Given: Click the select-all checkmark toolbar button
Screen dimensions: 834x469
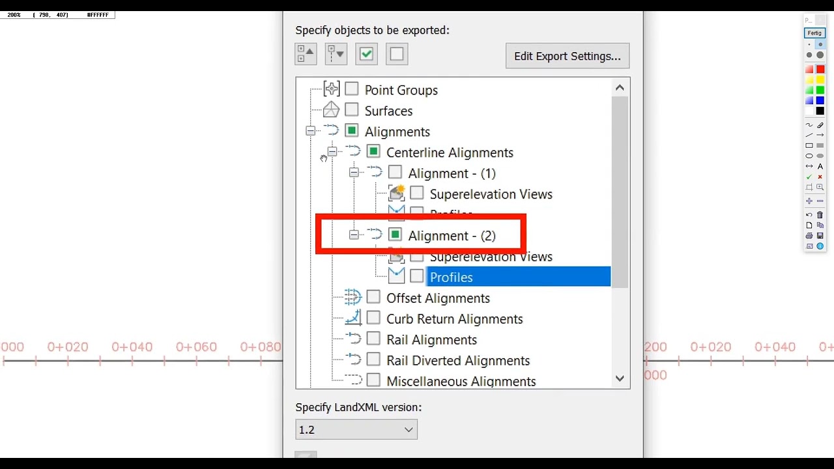Looking at the screenshot, I should [x=366, y=53].
